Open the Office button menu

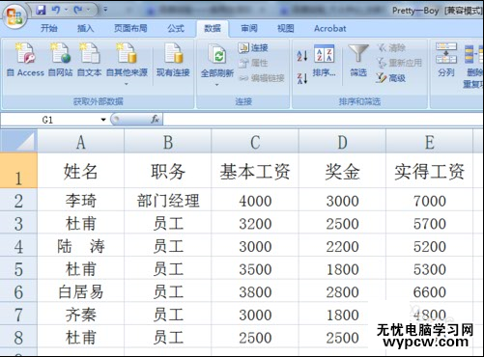tap(14, 16)
